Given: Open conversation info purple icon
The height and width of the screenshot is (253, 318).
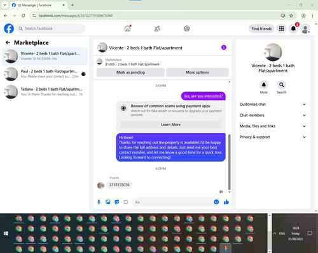Looking at the screenshot, I should [x=224, y=48].
